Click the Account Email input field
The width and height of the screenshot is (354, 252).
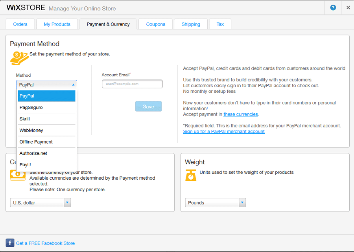click(x=132, y=84)
